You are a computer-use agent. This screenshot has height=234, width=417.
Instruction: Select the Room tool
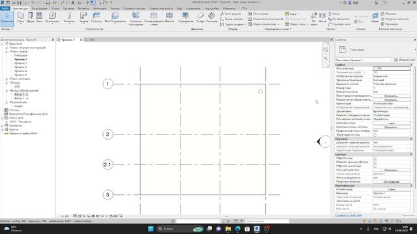click(258, 14)
